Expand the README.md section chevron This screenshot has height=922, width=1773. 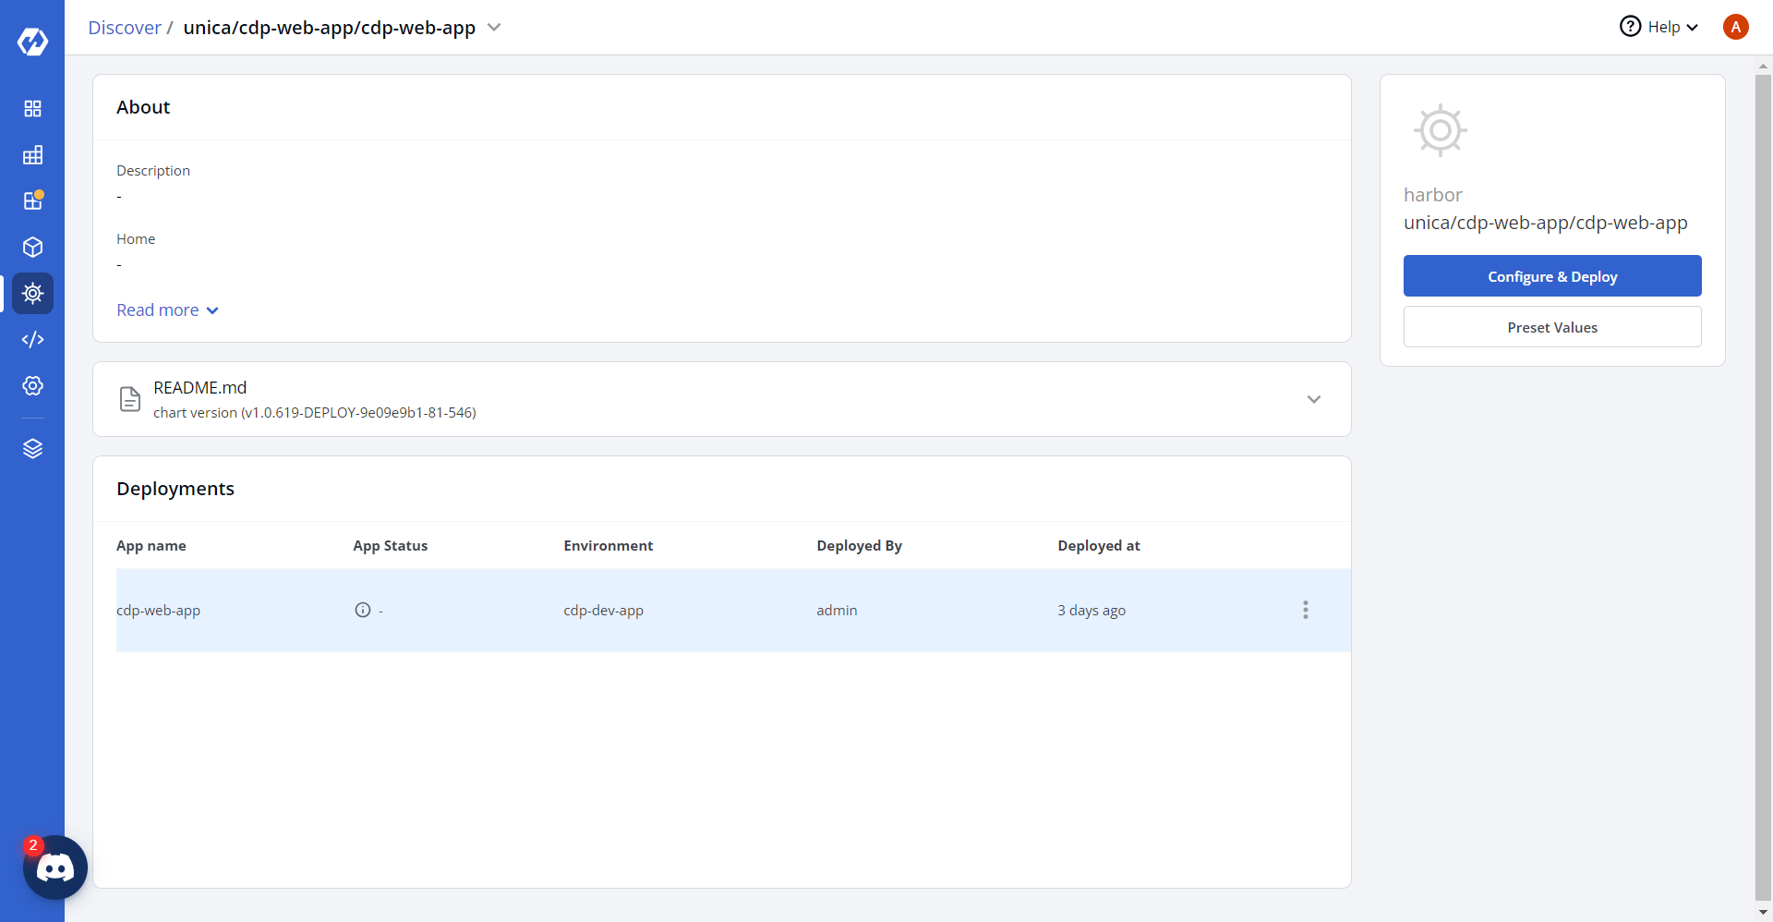click(x=1313, y=399)
